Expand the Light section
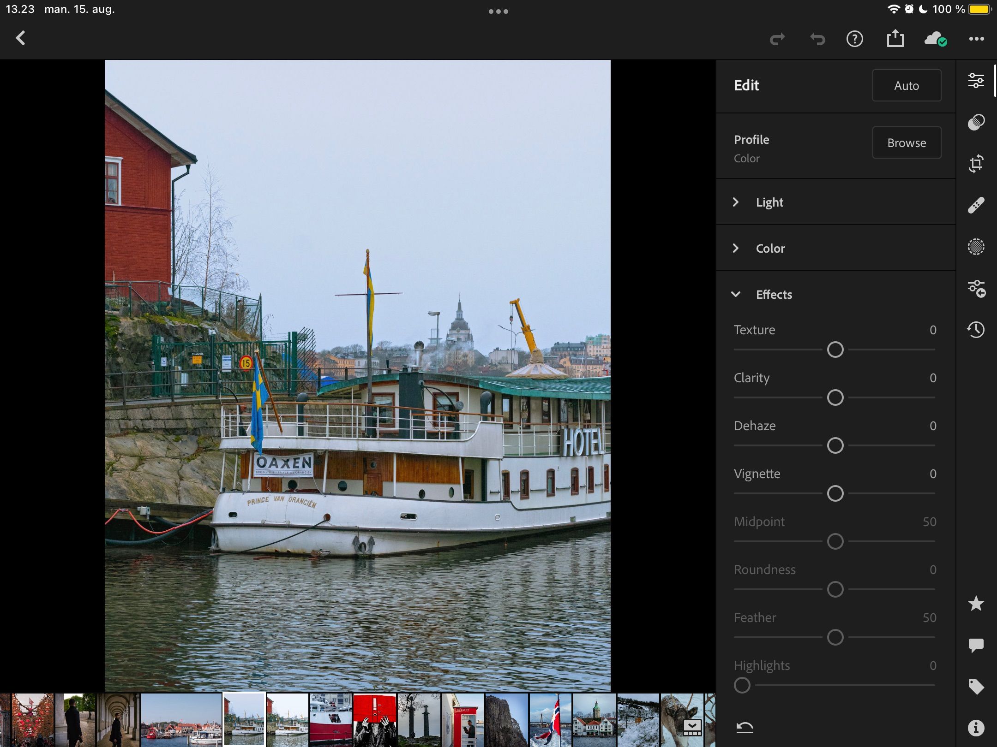This screenshot has width=997, height=747. click(x=835, y=202)
